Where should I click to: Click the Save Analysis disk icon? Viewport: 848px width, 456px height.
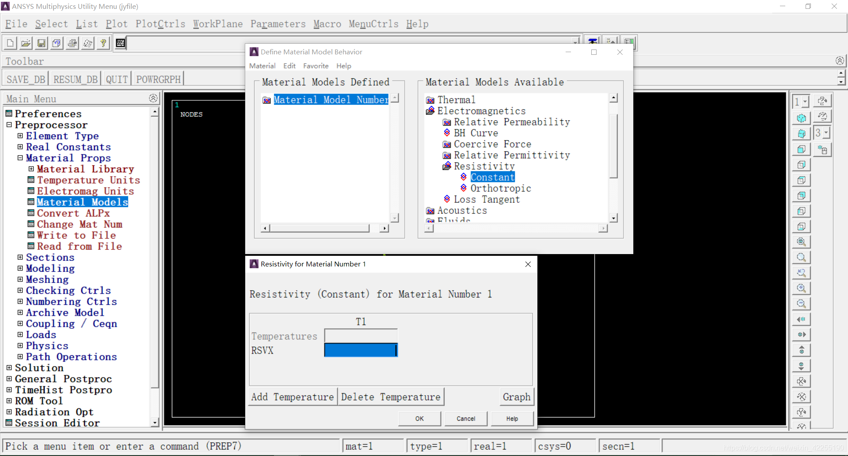pos(41,43)
